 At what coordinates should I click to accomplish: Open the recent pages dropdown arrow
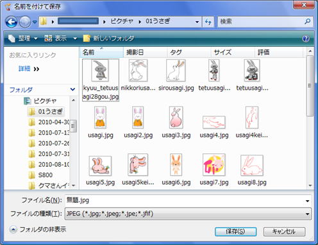(x=35, y=22)
